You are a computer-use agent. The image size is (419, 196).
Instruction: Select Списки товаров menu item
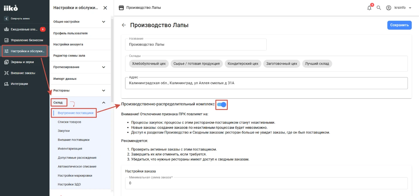pyautogui.click(x=69, y=122)
